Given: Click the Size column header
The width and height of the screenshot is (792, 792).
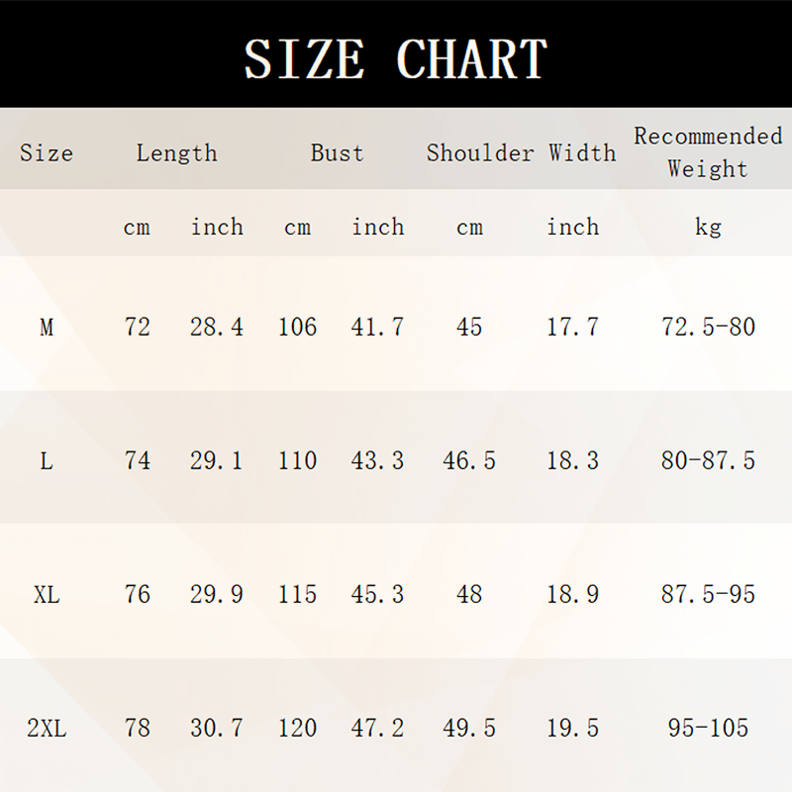Looking at the screenshot, I should [47, 153].
